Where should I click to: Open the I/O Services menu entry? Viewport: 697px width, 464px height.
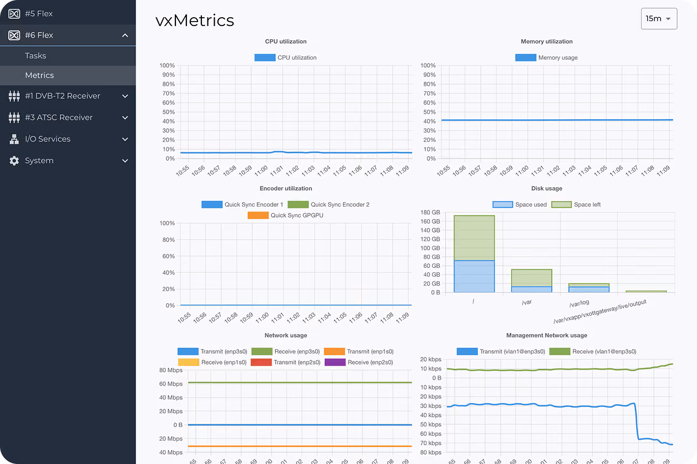67,139
